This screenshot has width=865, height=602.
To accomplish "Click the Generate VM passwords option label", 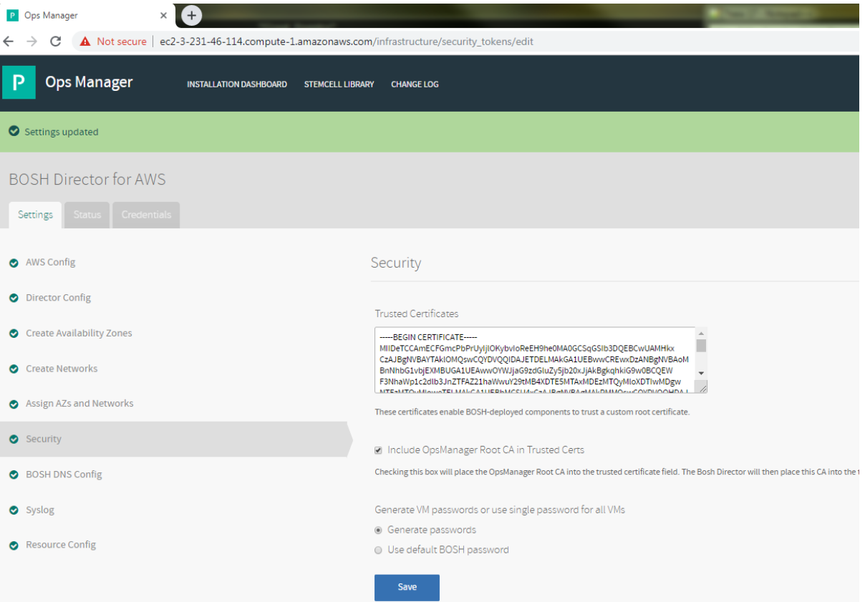I will (500, 510).
